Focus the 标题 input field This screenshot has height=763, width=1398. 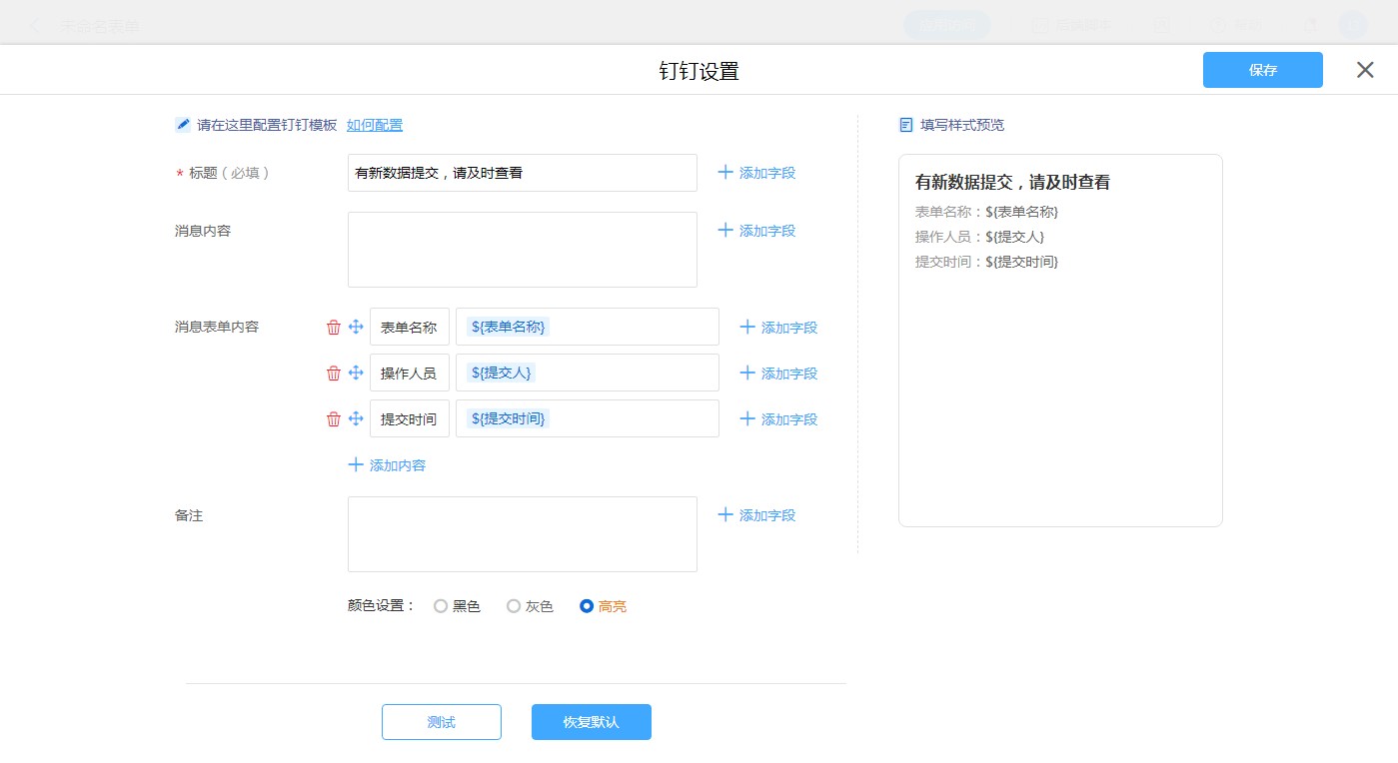click(522, 173)
